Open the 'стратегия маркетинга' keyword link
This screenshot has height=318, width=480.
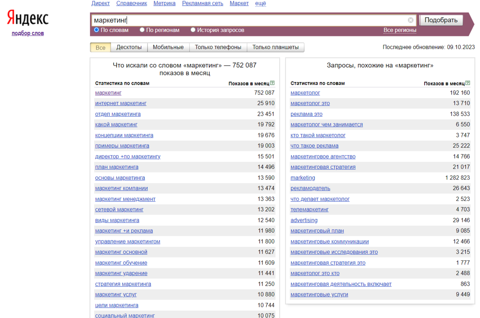[x=123, y=284]
